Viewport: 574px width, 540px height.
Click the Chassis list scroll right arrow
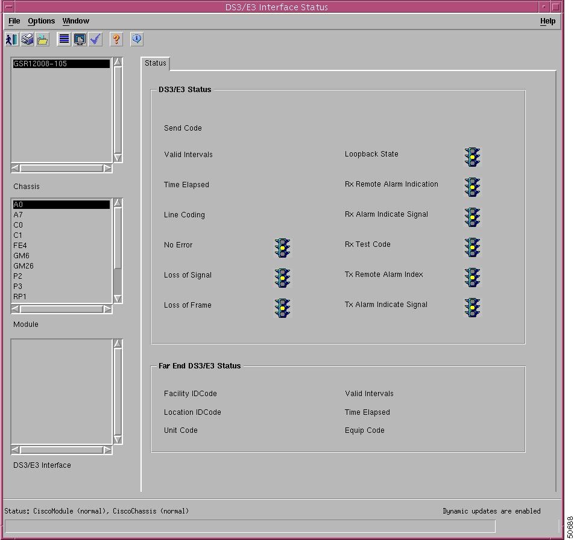pos(107,168)
